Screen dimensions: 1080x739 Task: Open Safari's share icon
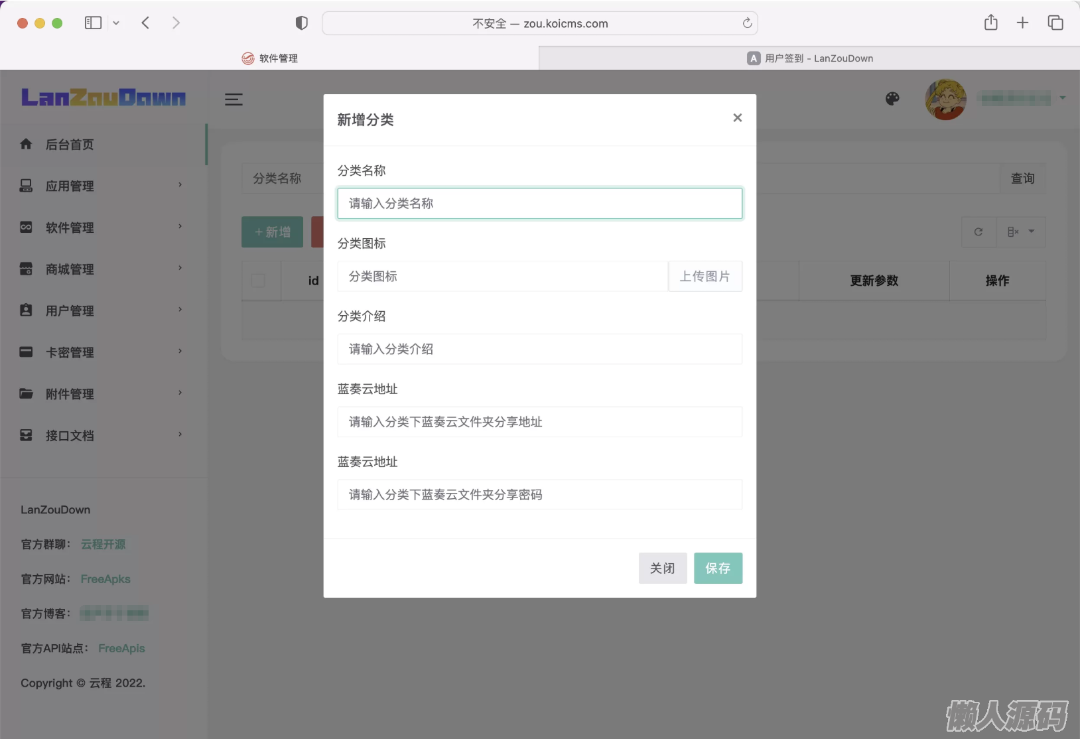(990, 23)
